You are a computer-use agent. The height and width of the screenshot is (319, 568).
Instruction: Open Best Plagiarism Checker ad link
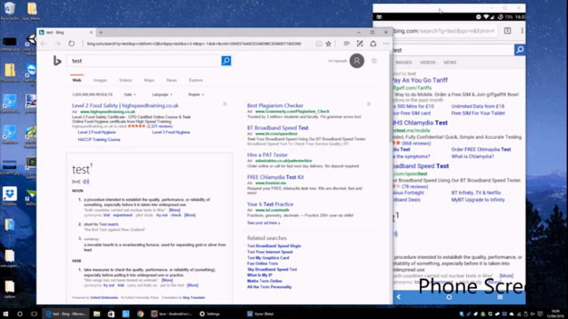pos(275,106)
